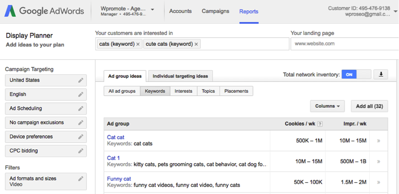399x194 pixels.
Task: Edit Ad formats and sizes pencil icon
Action: pyautogui.click(x=80, y=179)
